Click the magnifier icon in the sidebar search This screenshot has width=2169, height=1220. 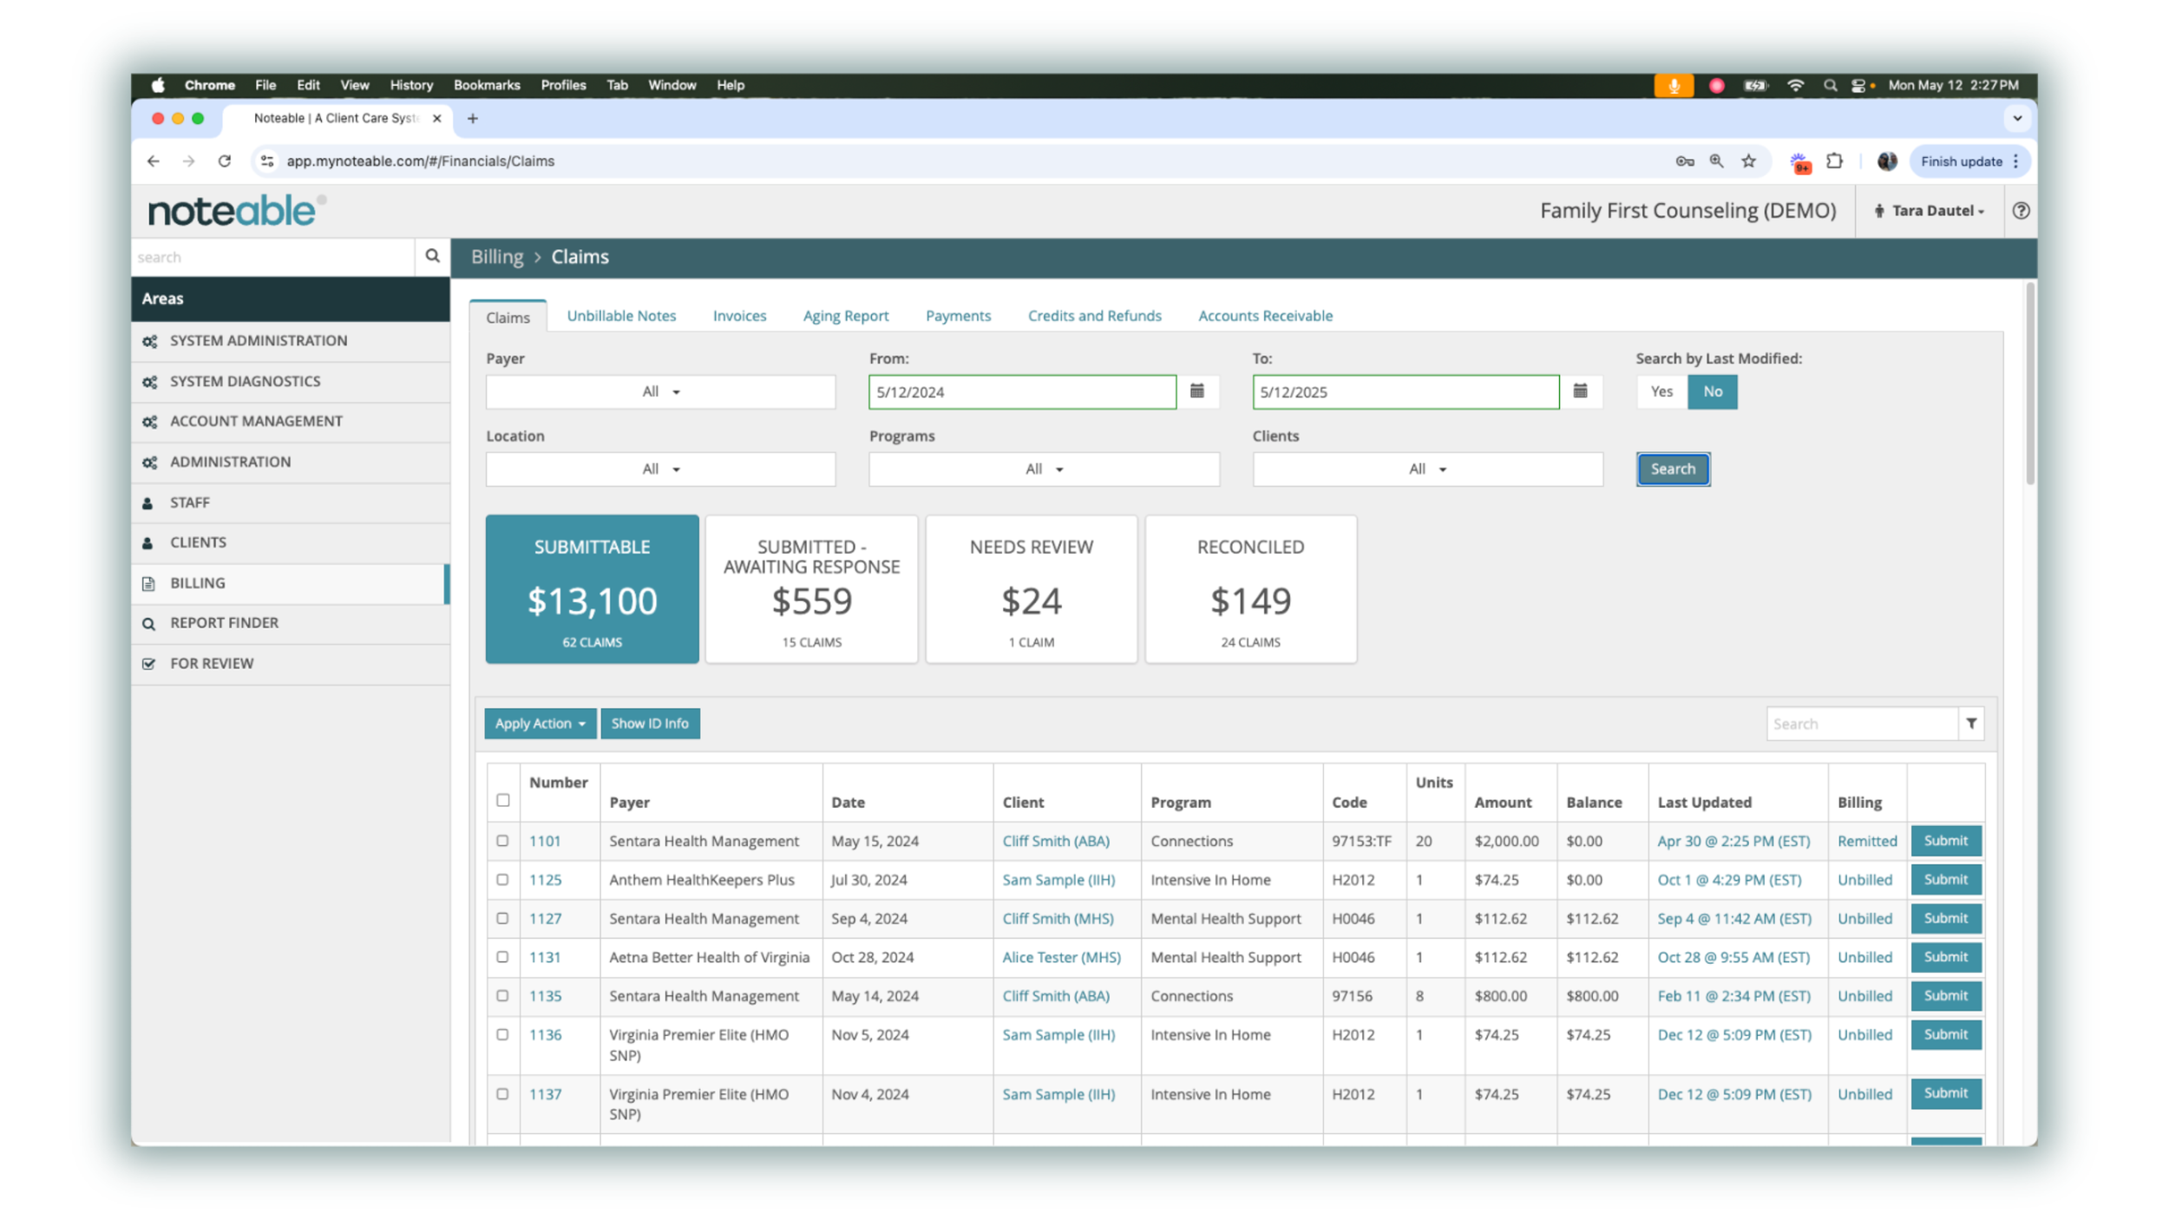coord(432,257)
